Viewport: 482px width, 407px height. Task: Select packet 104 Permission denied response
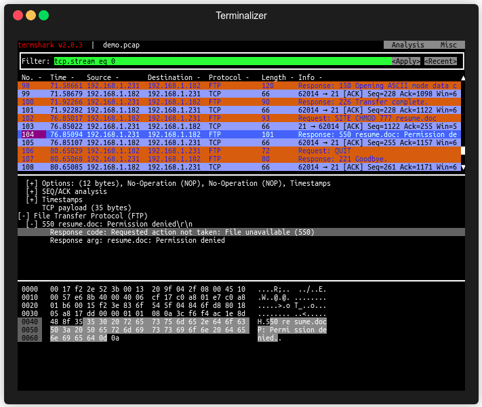point(239,134)
